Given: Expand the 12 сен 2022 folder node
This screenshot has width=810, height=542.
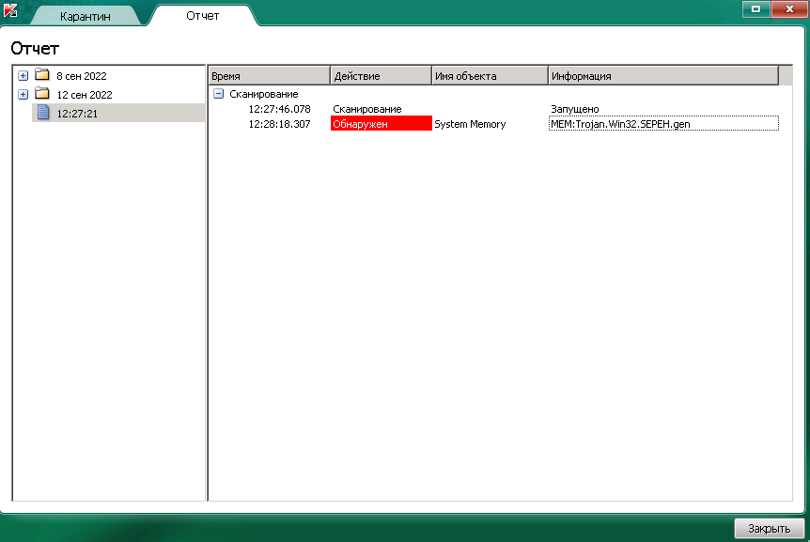Looking at the screenshot, I should pyautogui.click(x=23, y=95).
